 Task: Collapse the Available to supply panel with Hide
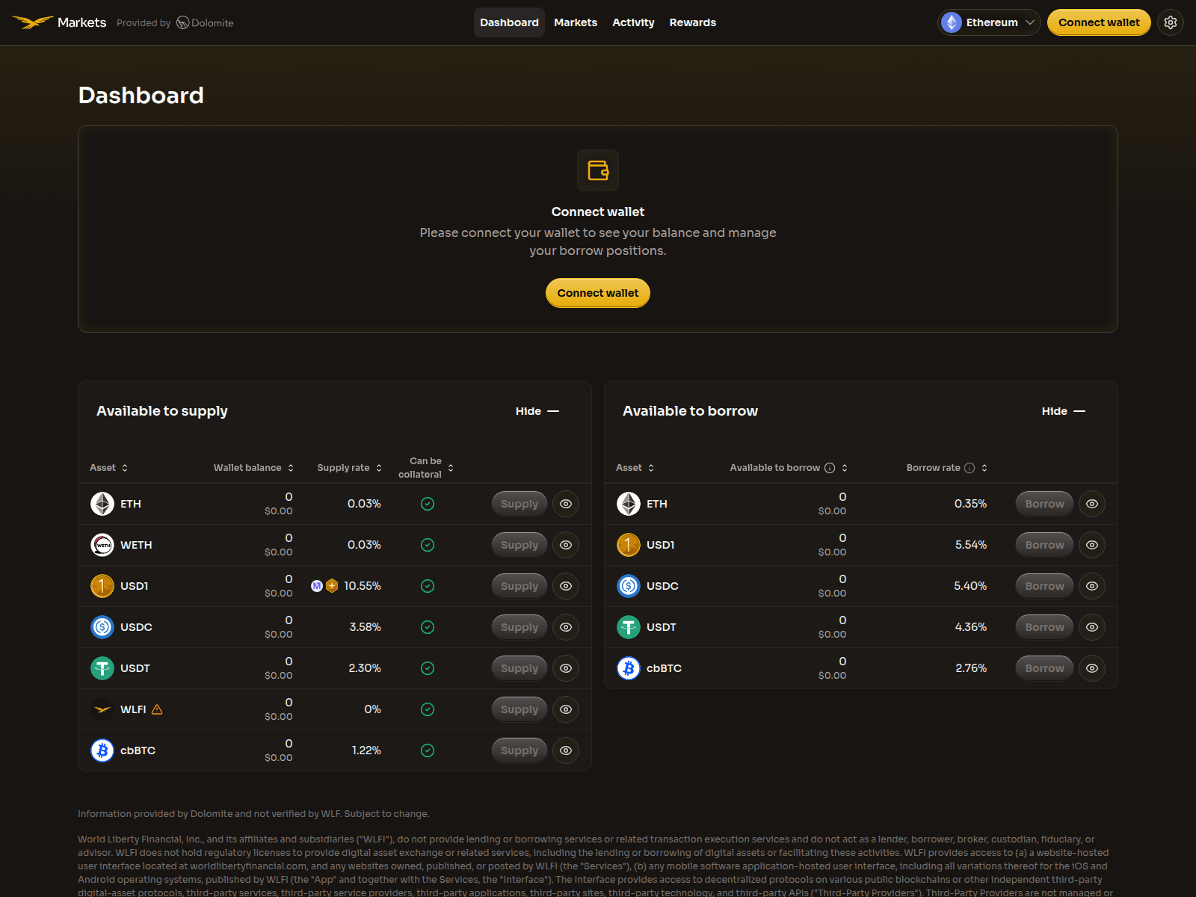537,411
